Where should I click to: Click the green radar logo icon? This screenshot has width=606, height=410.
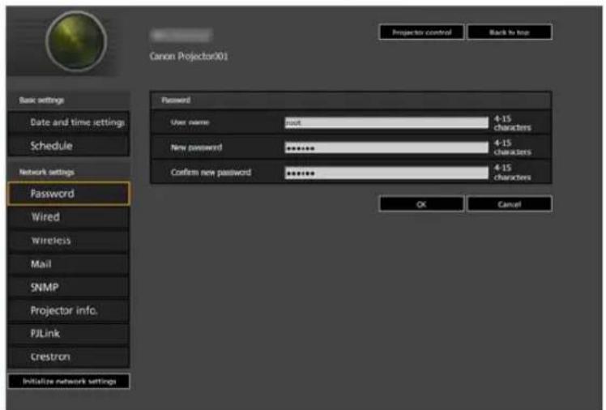[x=76, y=41]
